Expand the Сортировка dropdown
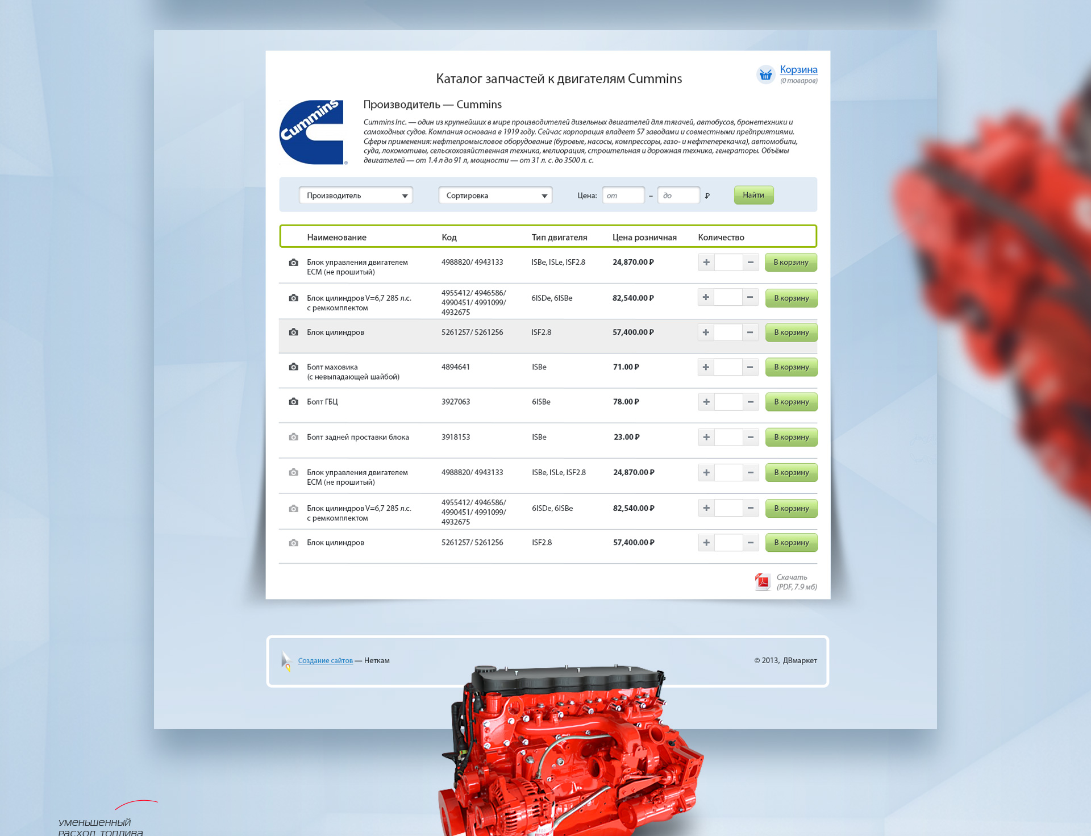 pyautogui.click(x=495, y=196)
